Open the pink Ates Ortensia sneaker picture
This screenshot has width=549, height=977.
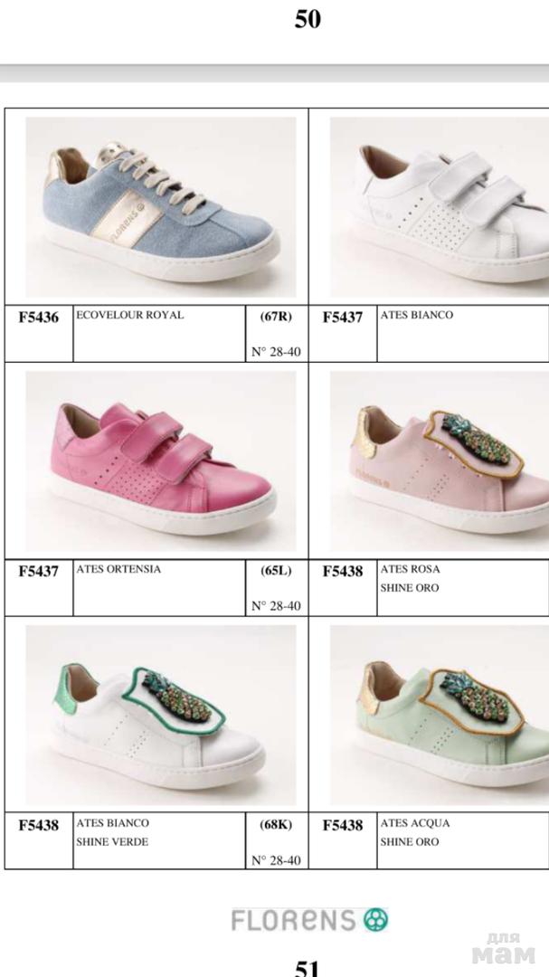161,461
